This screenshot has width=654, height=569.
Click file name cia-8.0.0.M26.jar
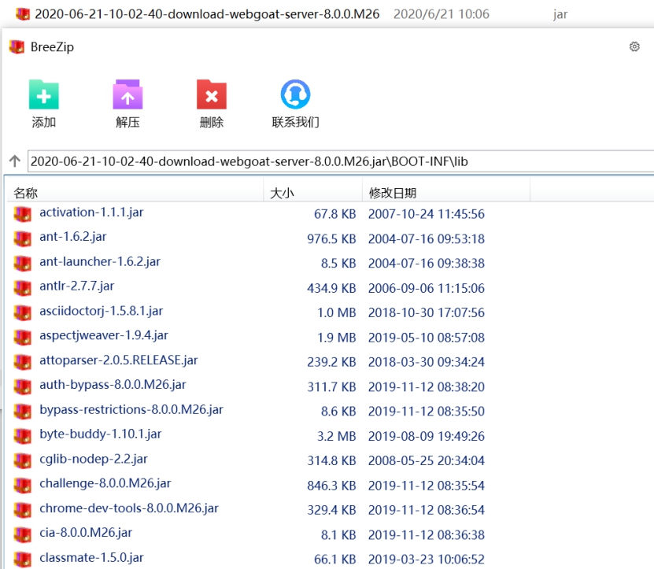86,533
